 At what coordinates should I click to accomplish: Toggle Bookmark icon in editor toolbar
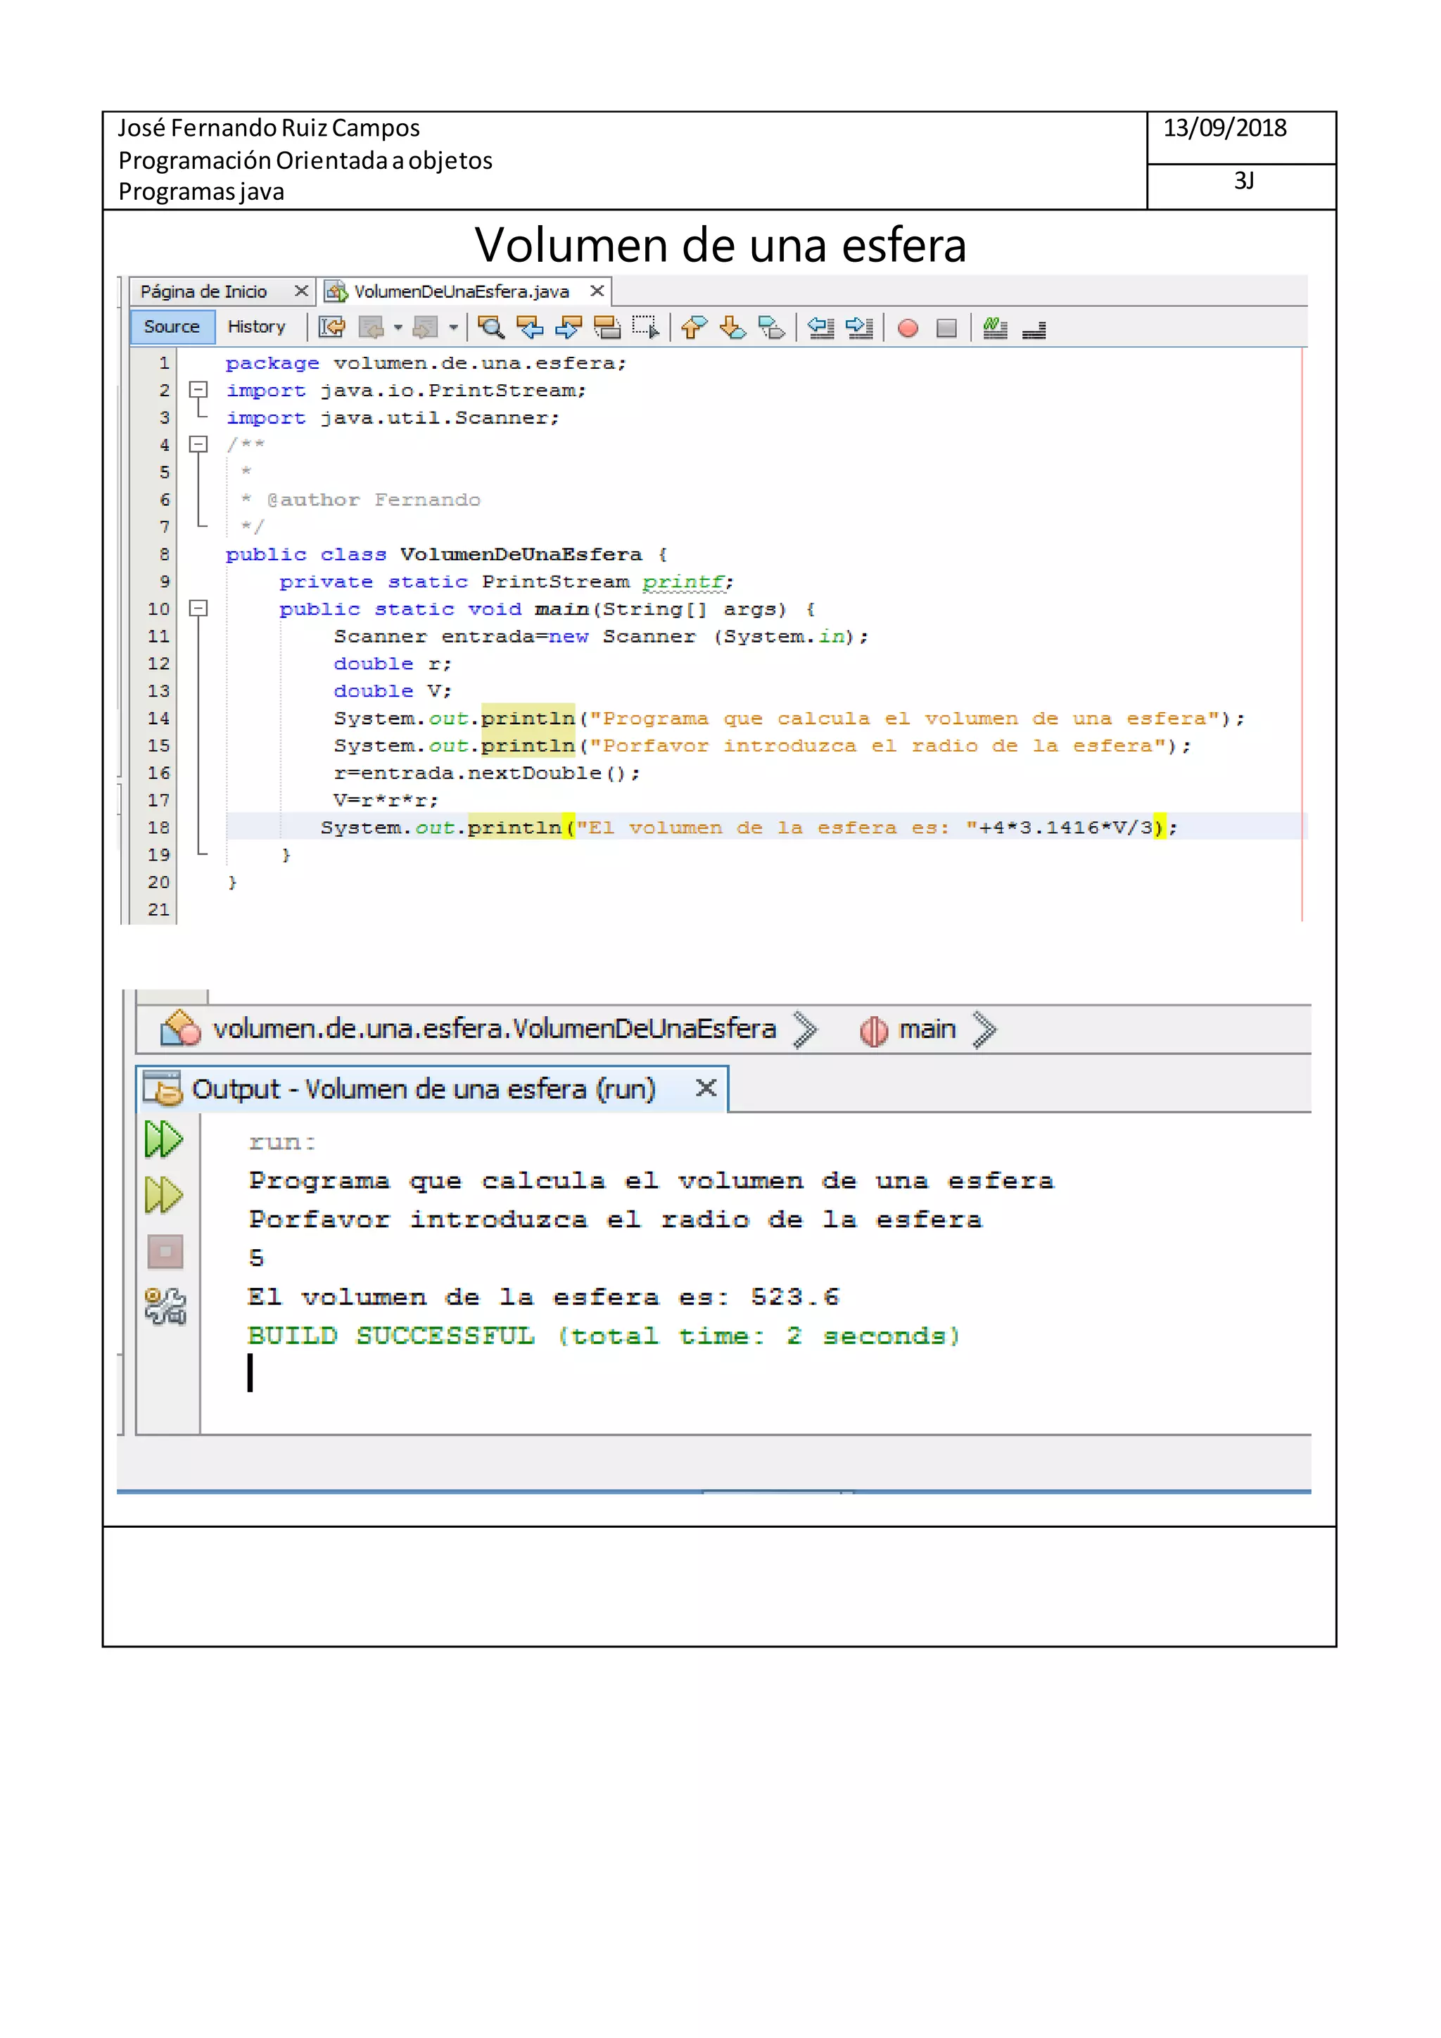771,327
